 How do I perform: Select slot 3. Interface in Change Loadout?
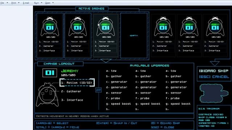tap(72, 100)
